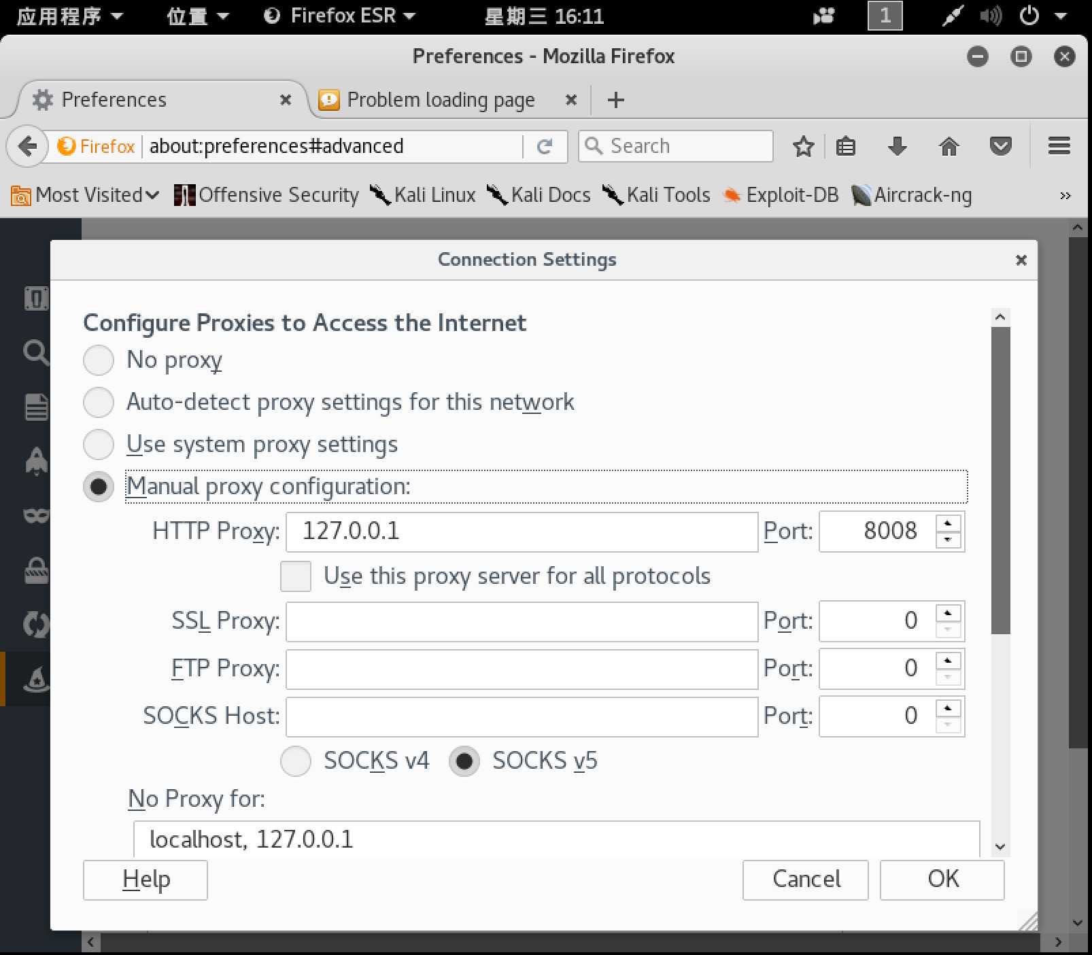Open the Firefox hamburger menu

click(x=1059, y=146)
